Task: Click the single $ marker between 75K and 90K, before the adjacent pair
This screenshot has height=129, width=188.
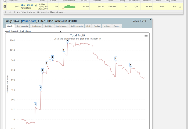Action: 47,63
